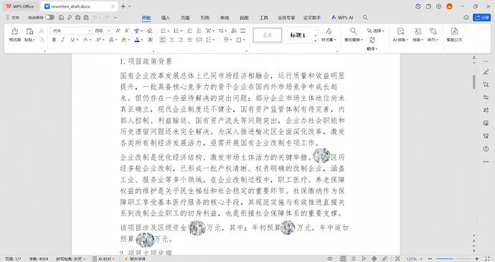Viewport: 495px width, 262px height.
Task: Click the WPS Office home tab
Action: click(20, 6)
